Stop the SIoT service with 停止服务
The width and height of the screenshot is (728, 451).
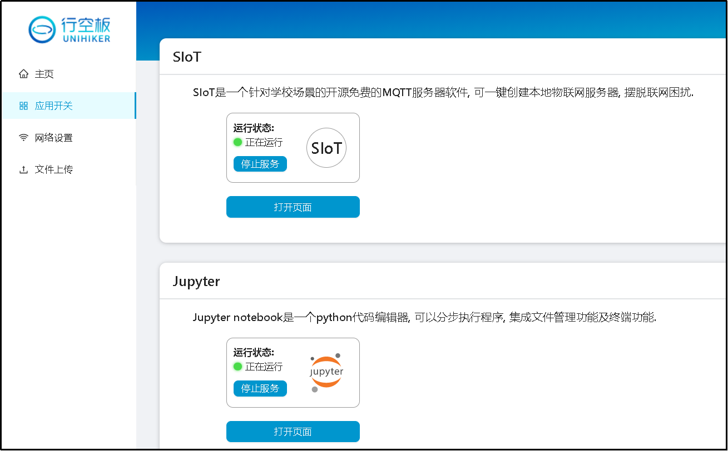point(260,164)
